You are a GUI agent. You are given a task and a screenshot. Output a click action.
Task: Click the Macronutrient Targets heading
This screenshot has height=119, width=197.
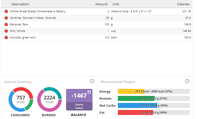pos(118,82)
